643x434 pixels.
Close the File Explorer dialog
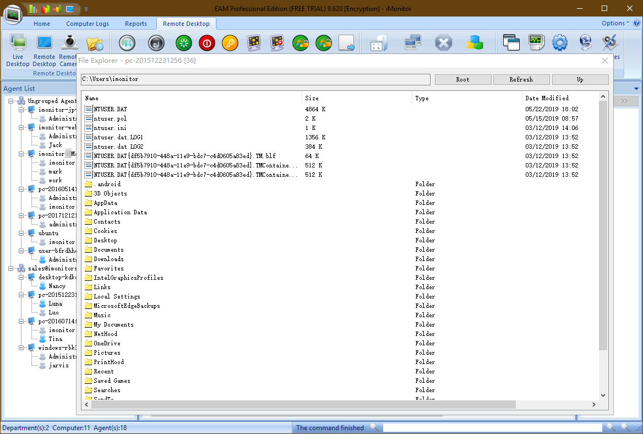(x=605, y=61)
